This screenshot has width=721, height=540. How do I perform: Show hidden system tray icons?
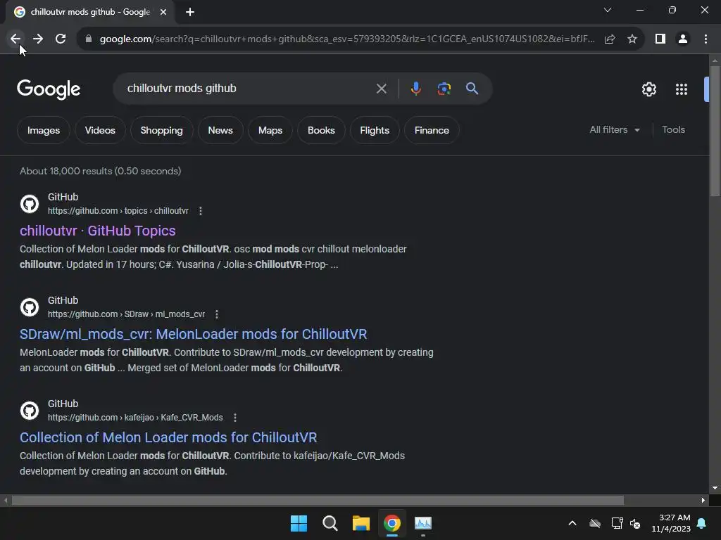[x=572, y=523]
